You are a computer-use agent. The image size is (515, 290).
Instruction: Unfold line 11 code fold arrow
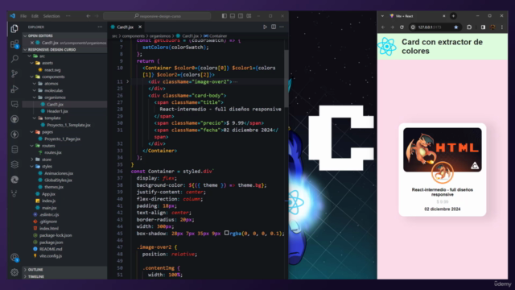127,81
